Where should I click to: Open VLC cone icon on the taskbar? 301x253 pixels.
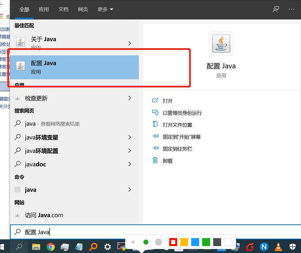(278, 247)
